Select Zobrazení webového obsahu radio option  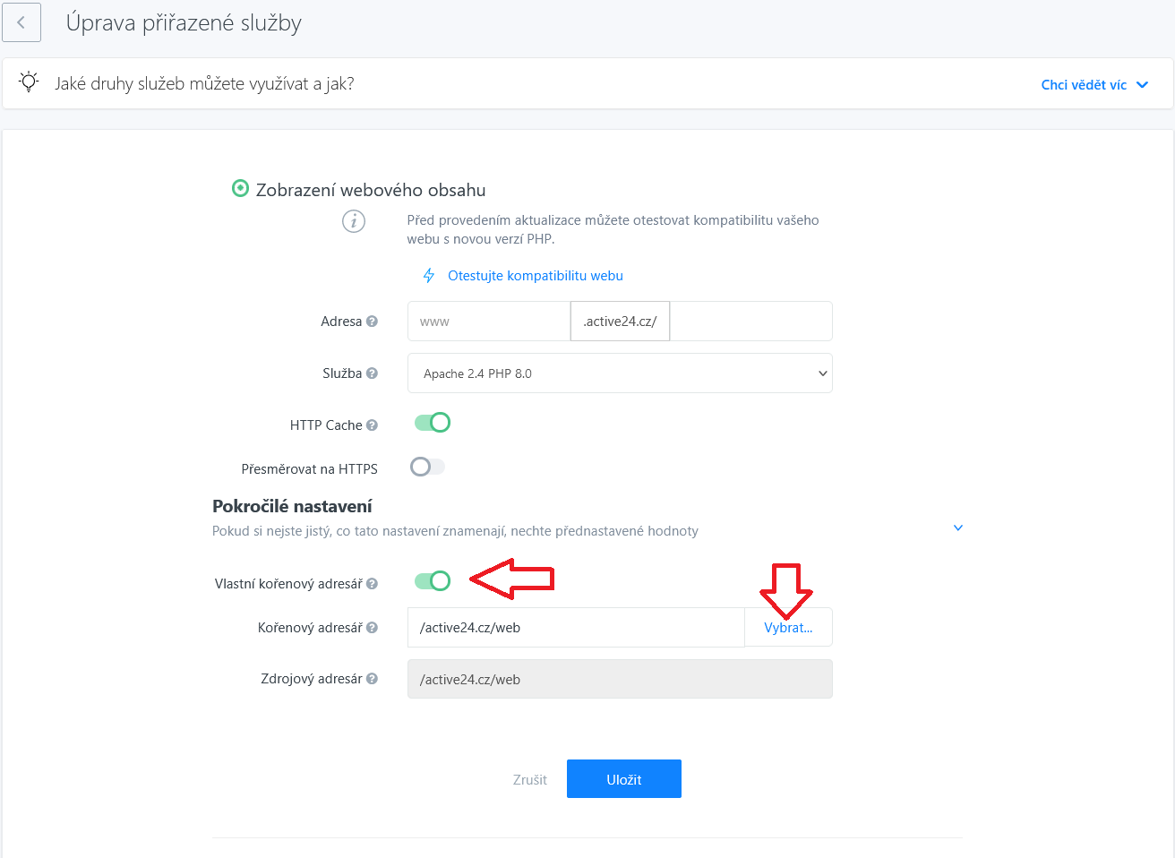[240, 189]
